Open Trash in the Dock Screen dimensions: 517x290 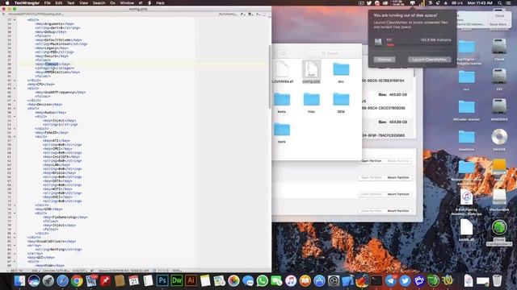[x=497, y=281]
